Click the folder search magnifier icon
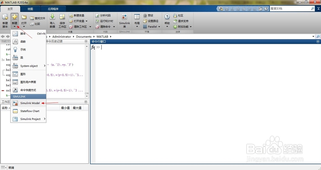 (318, 37)
